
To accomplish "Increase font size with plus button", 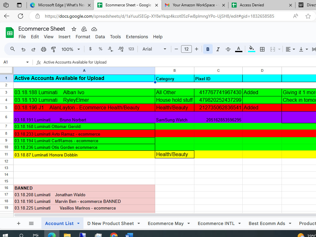I will (197, 49).
